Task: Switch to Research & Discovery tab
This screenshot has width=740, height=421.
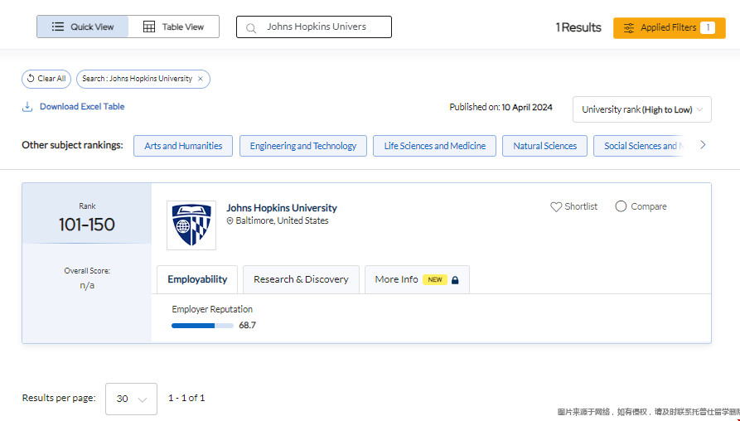Action: (x=301, y=279)
